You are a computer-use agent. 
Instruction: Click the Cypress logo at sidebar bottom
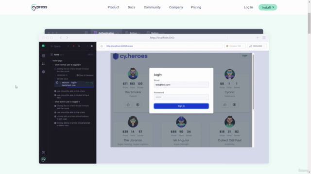coord(43,159)
